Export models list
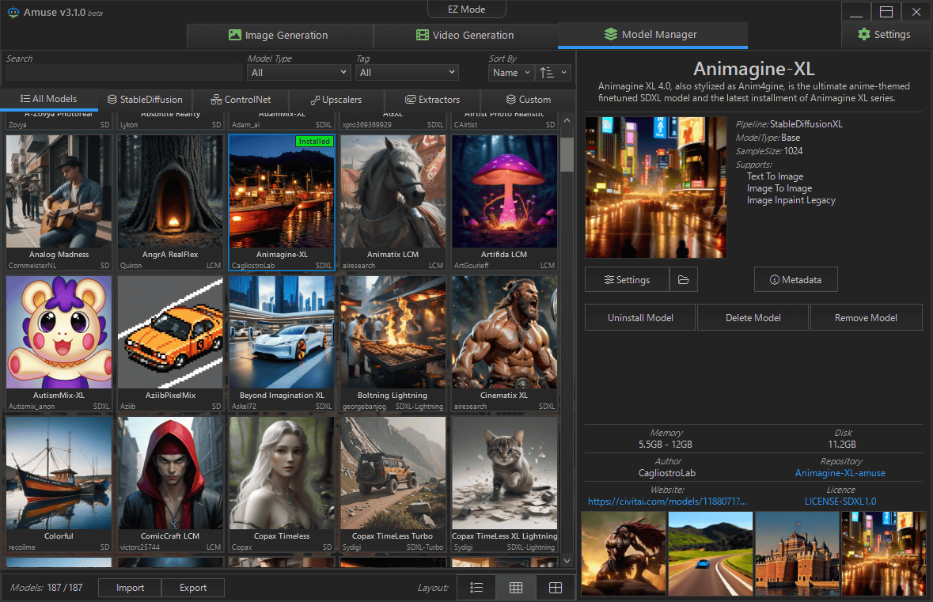Image resolution: width=933 pixels, height=602 pixels. pyautogui.click(x=193, y=588)
